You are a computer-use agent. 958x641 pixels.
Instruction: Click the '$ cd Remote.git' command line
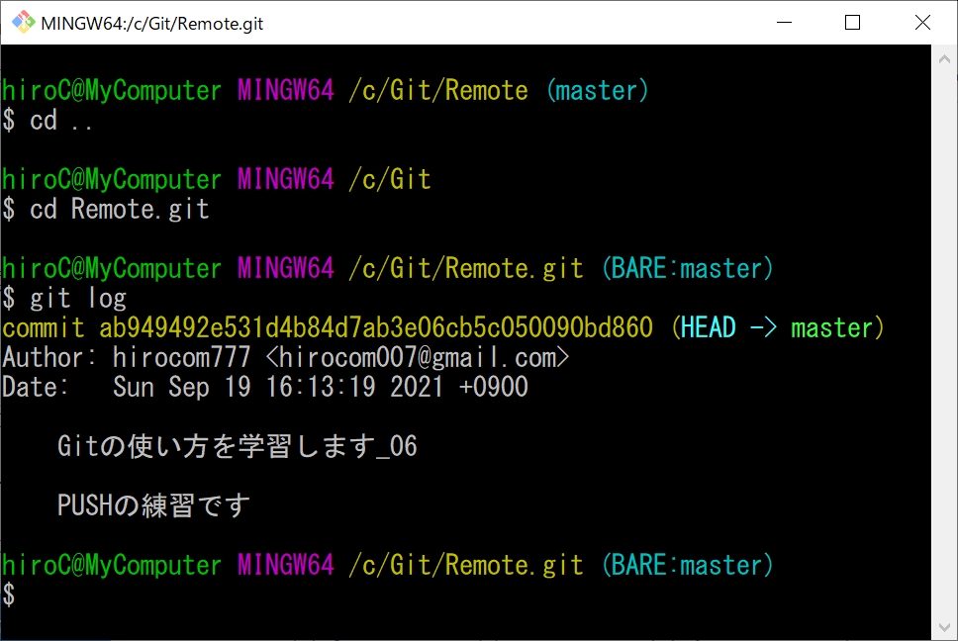coord(106,210)
